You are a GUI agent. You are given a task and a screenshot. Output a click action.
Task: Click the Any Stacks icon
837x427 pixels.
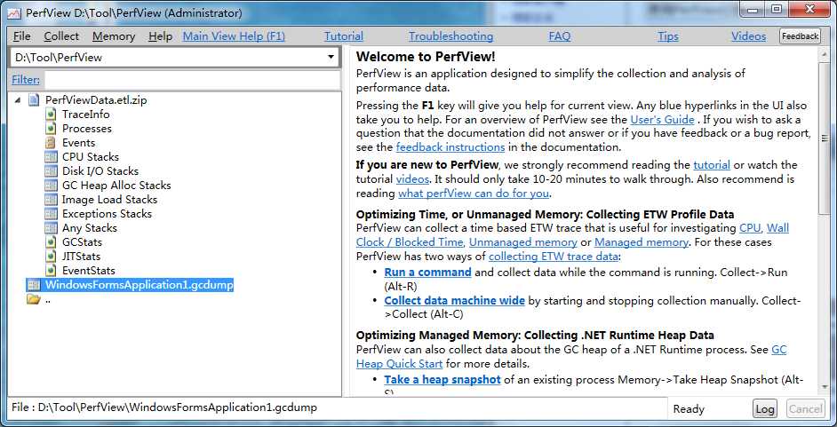(x=51, y=228)
